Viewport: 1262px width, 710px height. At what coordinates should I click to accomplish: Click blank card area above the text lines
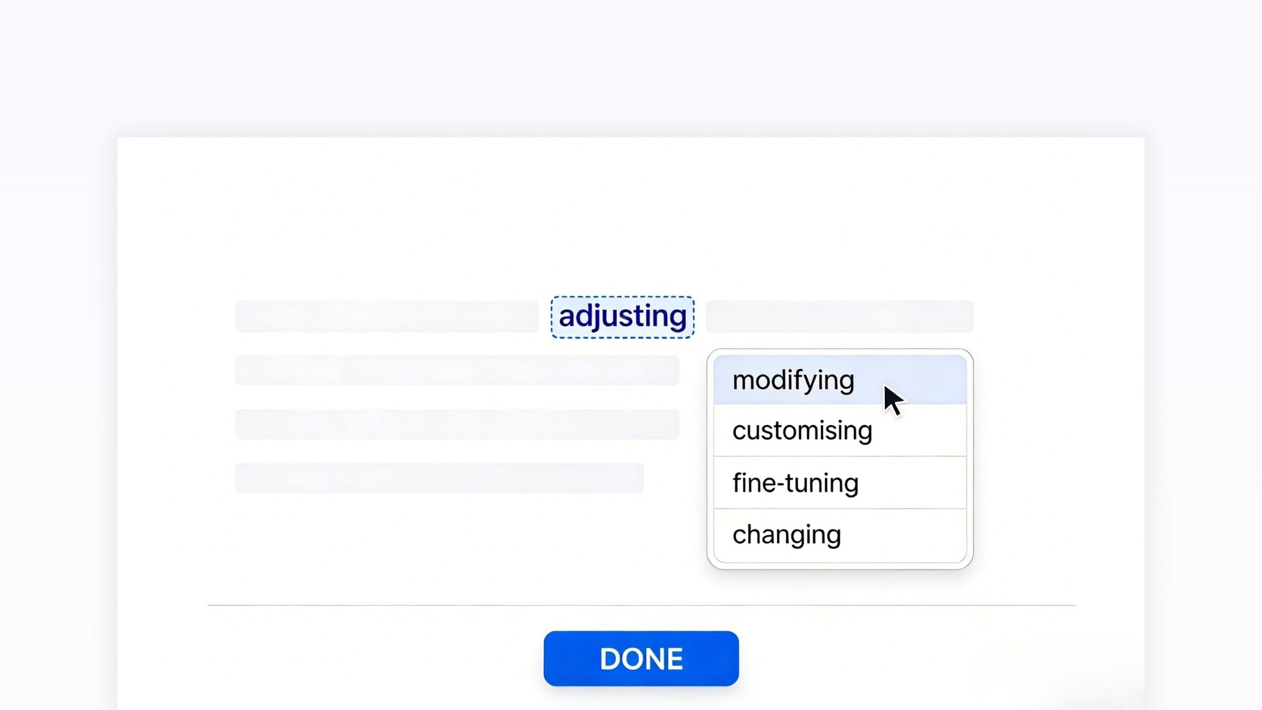point(631,210)
